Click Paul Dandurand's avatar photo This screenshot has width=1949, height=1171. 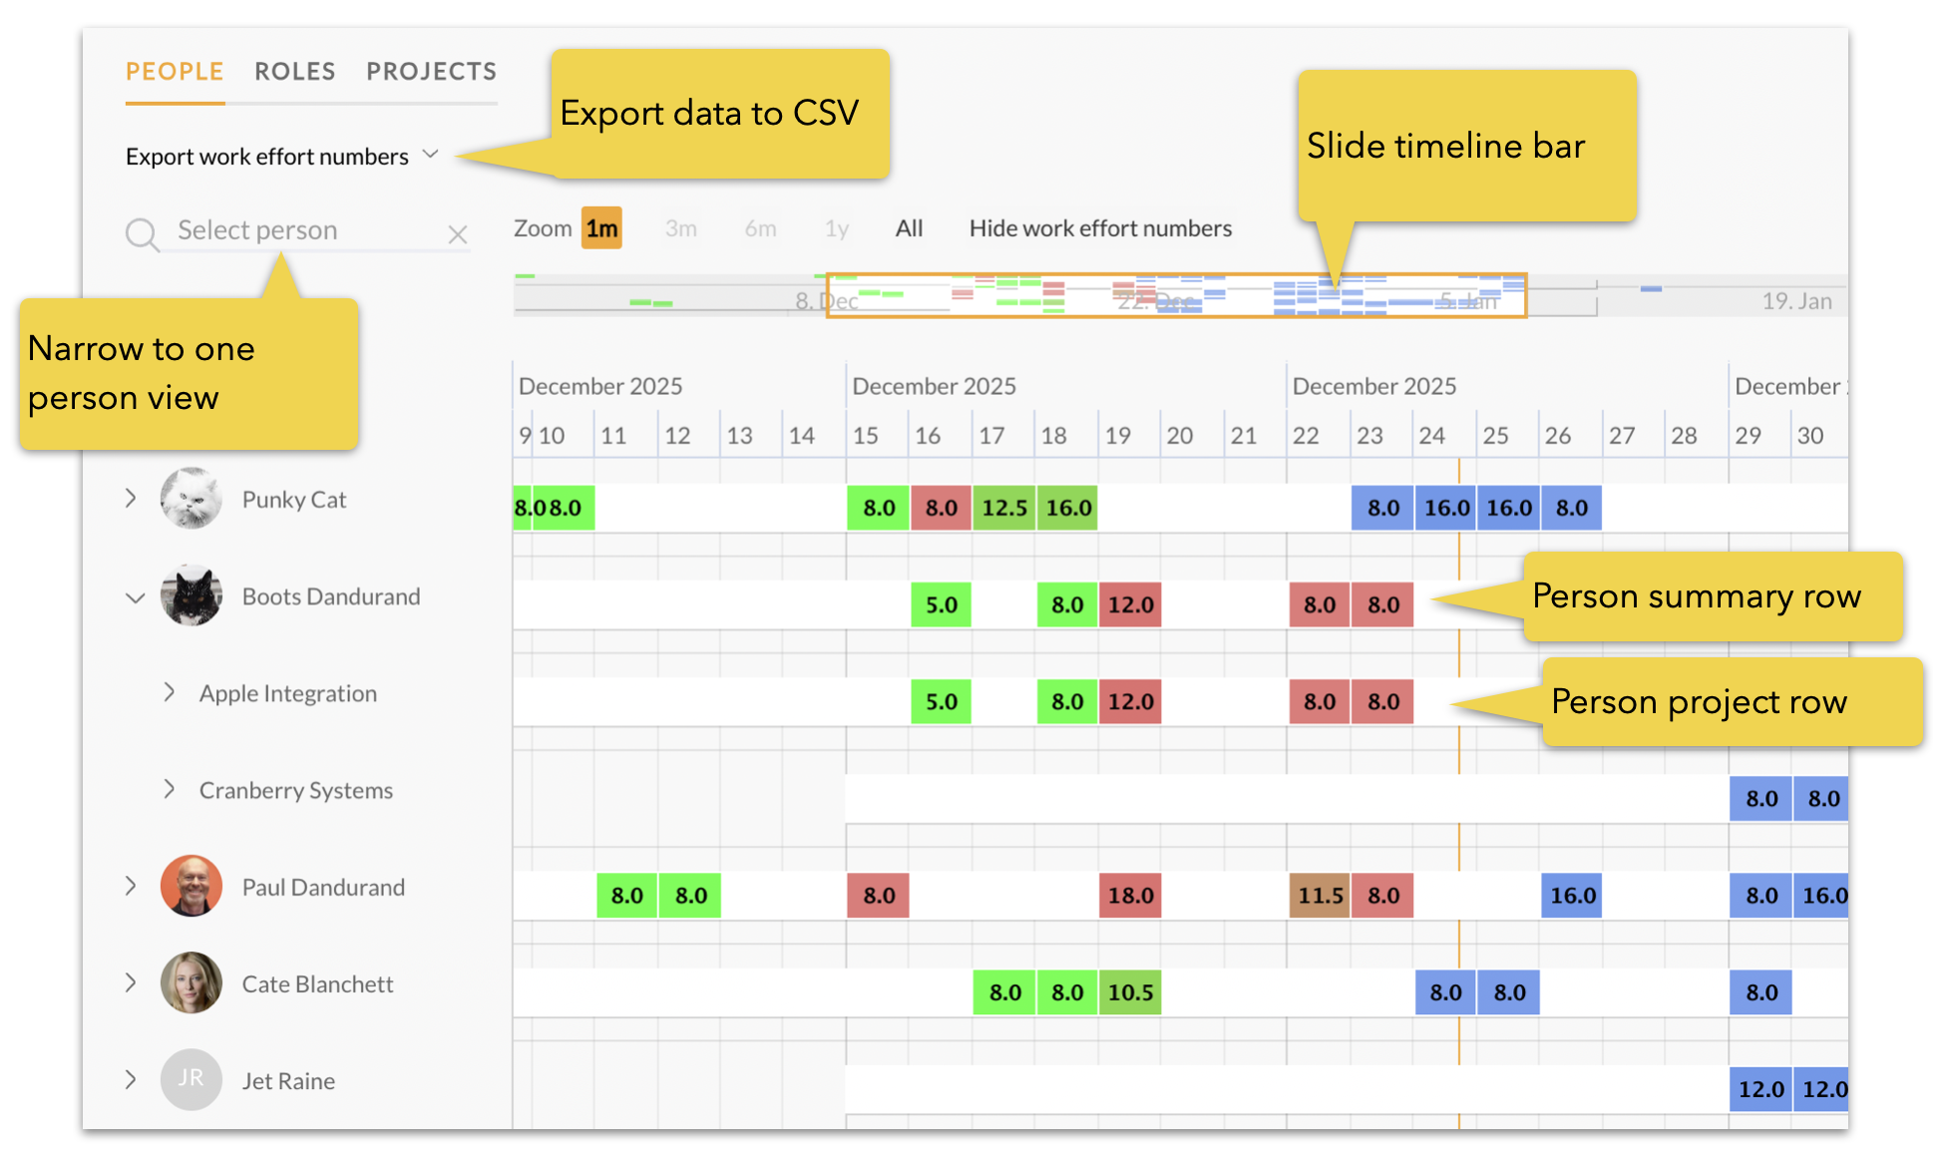(191, 886)
